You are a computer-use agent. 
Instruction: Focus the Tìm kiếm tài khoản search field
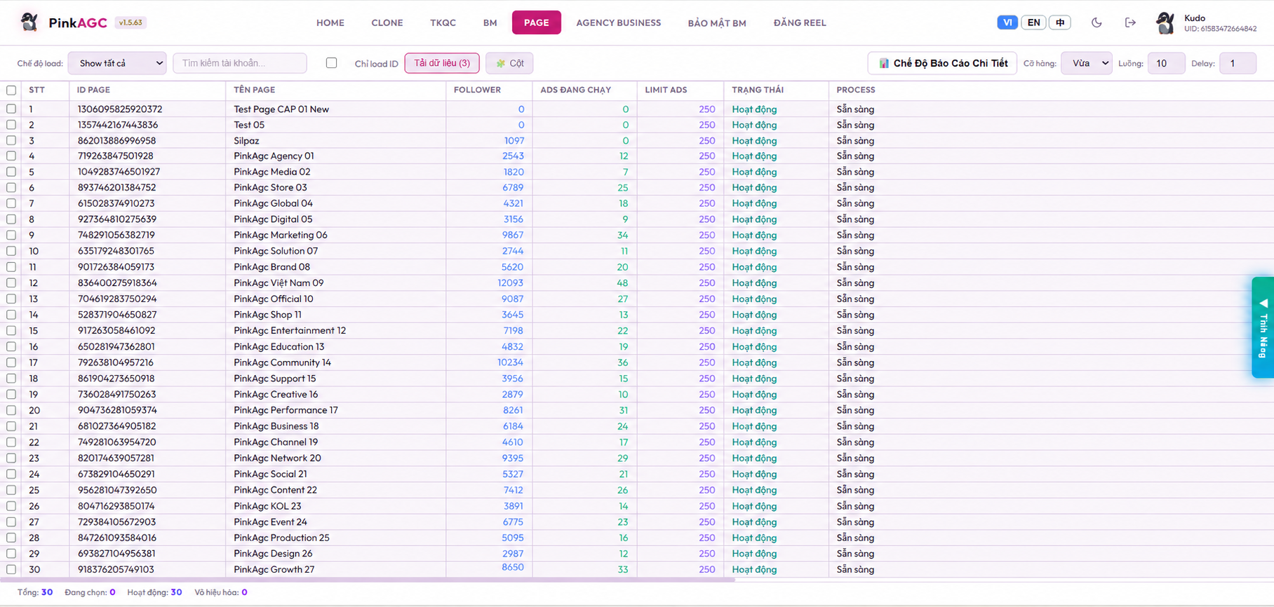pyautogui.click(x=240, y=63)
